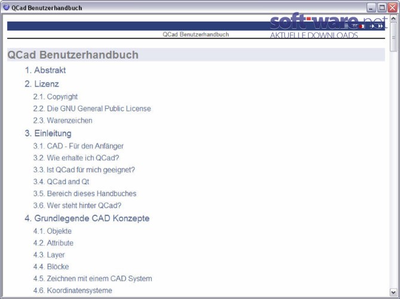This screenshot has height=299, width=400.
Task: Open 3.2. Wie erhalte ich QCad?
Action: (x=76, y=158)
